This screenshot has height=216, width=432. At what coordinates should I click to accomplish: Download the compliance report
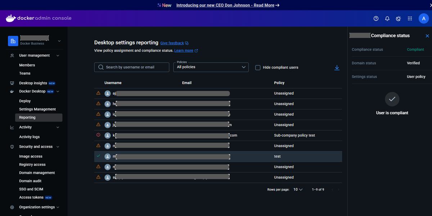[x=337, y=67]
